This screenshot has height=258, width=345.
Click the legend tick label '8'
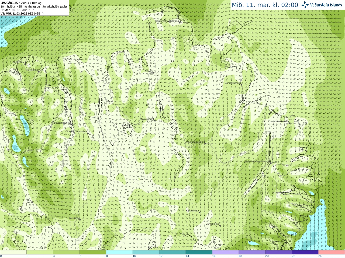pyautogui.click(x=107, y=256)
